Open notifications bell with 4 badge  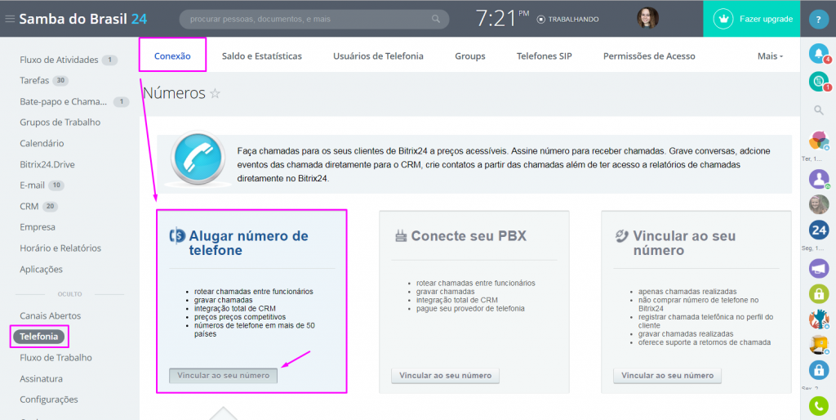tap(819, 52)
